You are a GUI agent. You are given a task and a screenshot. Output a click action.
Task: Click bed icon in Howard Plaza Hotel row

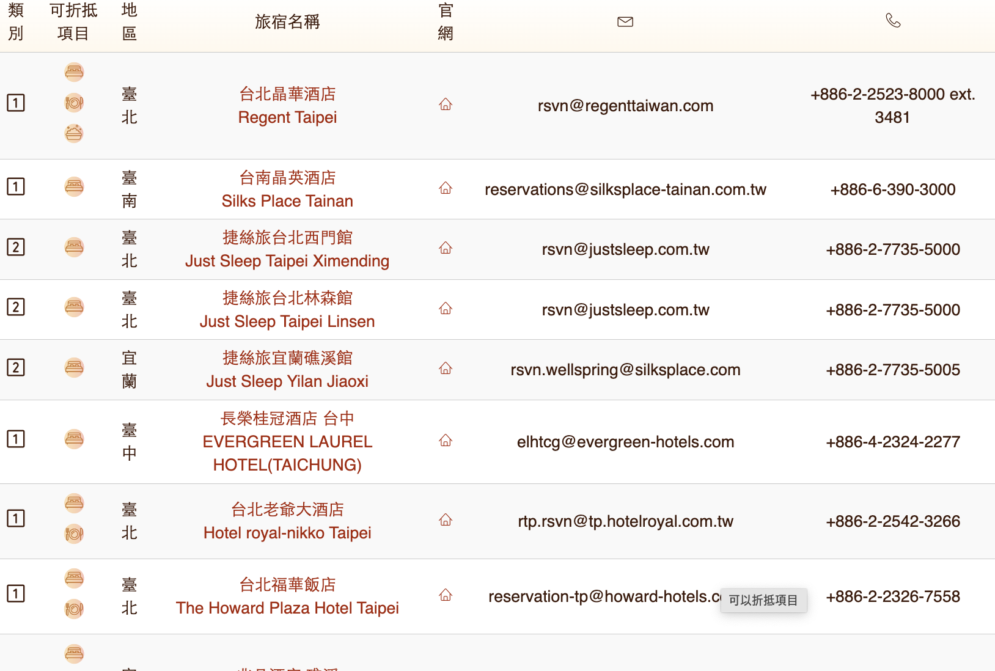pyautogui.click(x=74, y=578)
